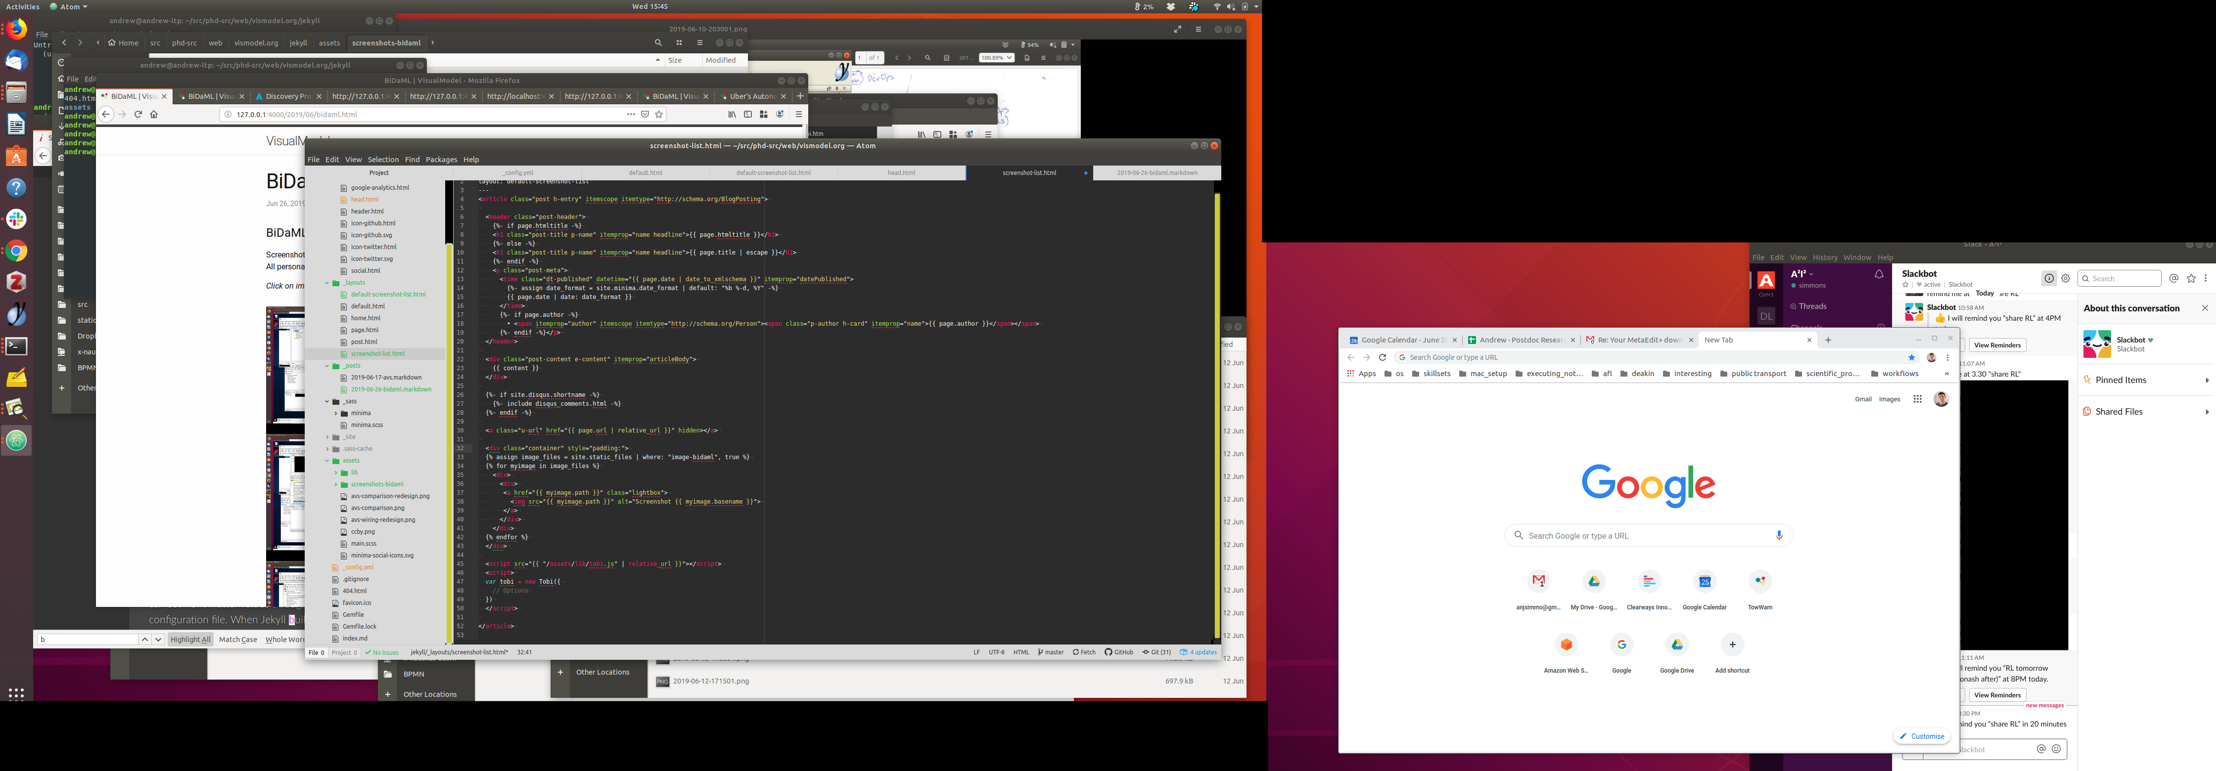Click Chrome voice search microphone icon
This screenshot has width=2216, height=771.
click(1779, 535)
